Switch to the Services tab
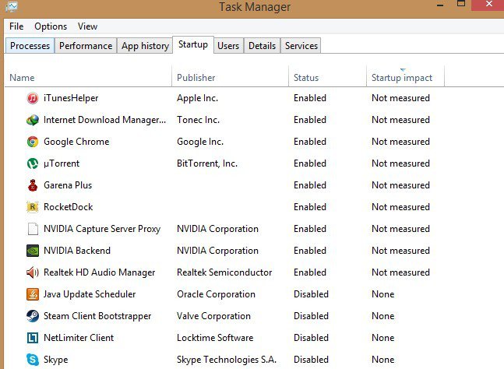The width and height of the screenshot is (504, 369). 301,46
